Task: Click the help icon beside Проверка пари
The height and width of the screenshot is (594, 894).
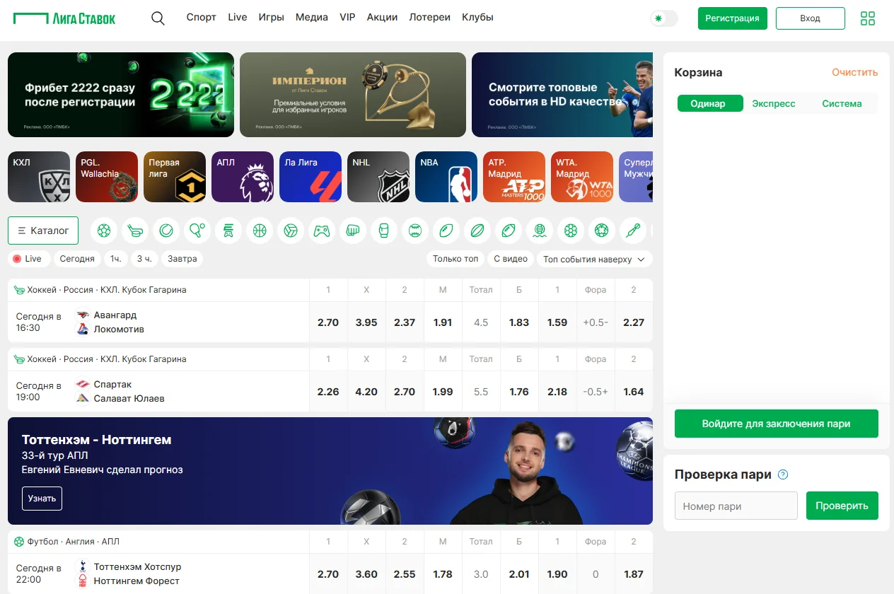Action: click(x=783, y=474)
